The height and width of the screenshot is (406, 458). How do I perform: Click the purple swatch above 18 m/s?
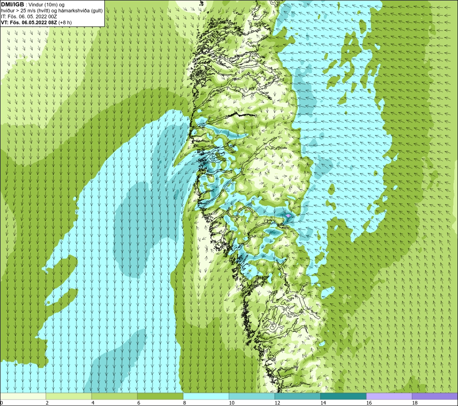435,396
